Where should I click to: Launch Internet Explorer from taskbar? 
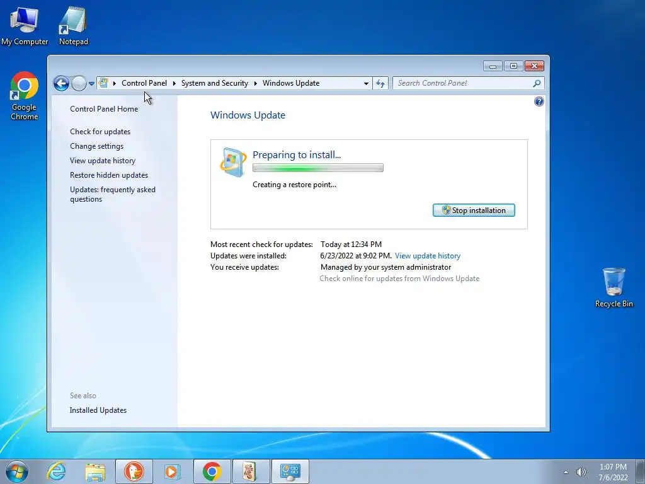click(x=56, y=471)
